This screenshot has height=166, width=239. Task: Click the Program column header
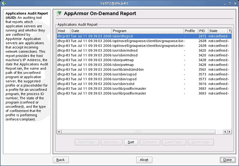[147, 31]
